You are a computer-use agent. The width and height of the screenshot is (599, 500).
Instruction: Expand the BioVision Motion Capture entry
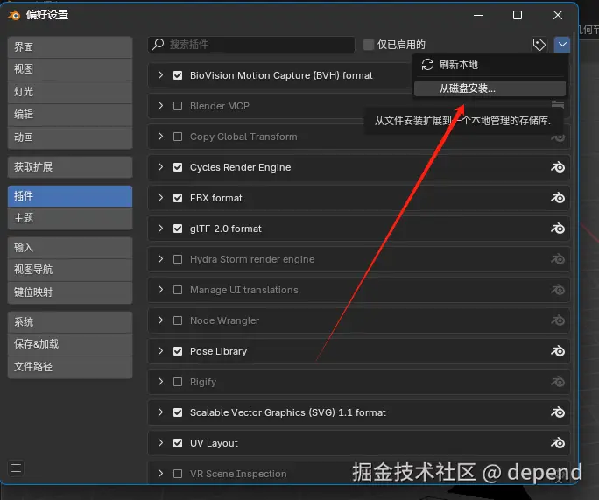(160, 75)
